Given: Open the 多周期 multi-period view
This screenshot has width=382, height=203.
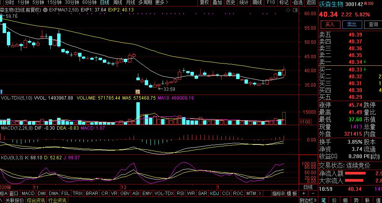Looking at the screenshot, I should pos(145,3).
